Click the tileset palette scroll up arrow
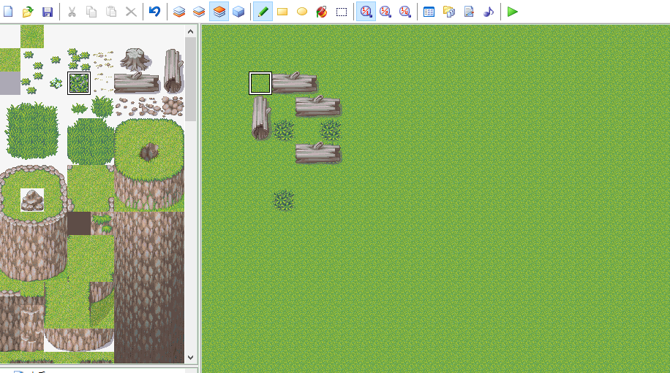The height and width of the screenshot is (373, 670). [191, 31]
